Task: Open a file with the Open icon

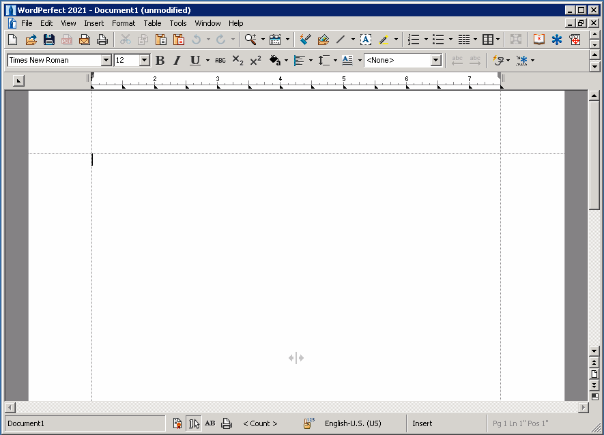Action: [x=31, y=40]
